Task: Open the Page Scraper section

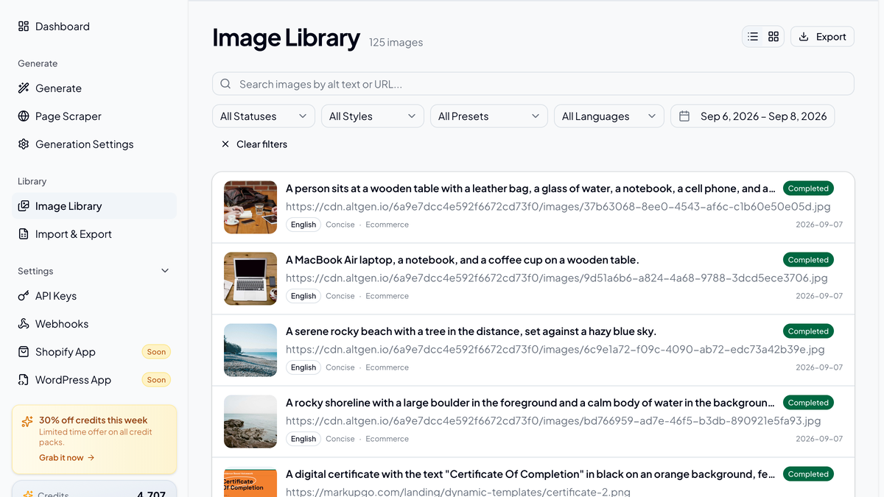Action: pos(94,116)
